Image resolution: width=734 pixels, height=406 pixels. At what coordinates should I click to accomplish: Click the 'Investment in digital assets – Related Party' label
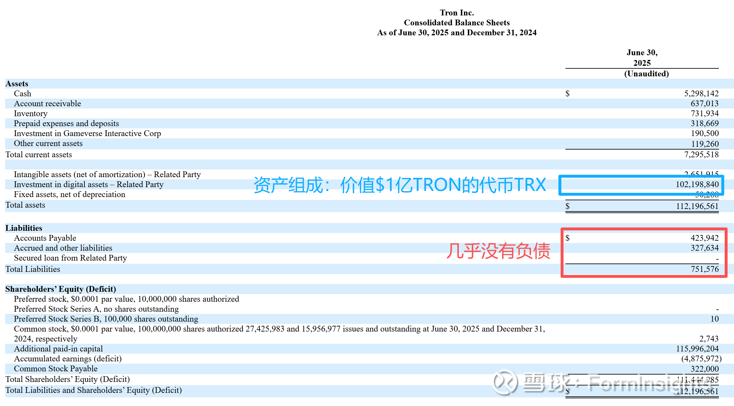(89, 185)
